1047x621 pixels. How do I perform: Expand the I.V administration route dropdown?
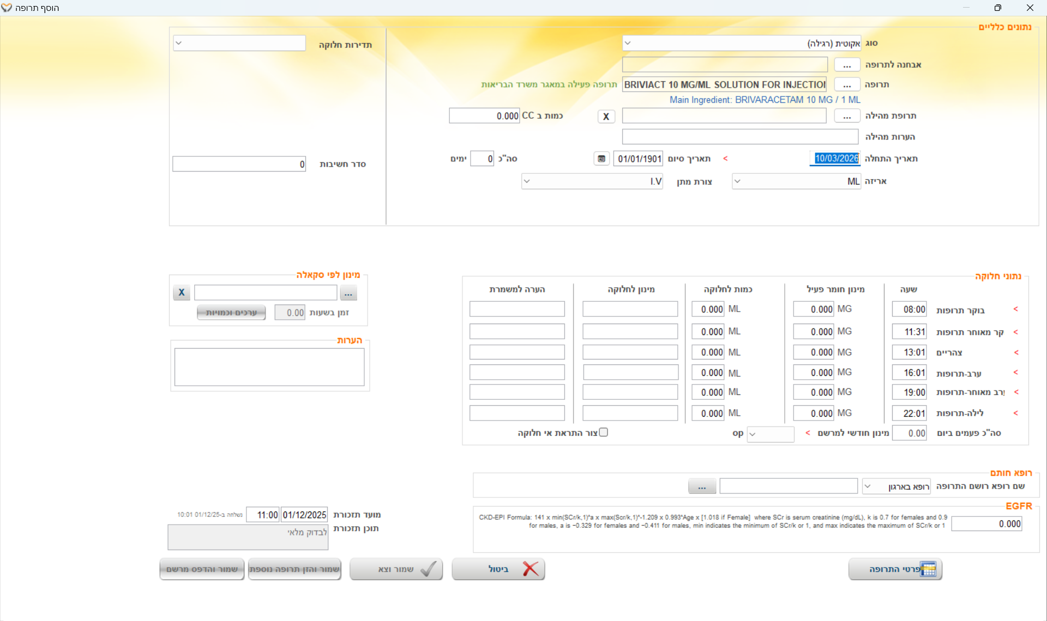527,181
